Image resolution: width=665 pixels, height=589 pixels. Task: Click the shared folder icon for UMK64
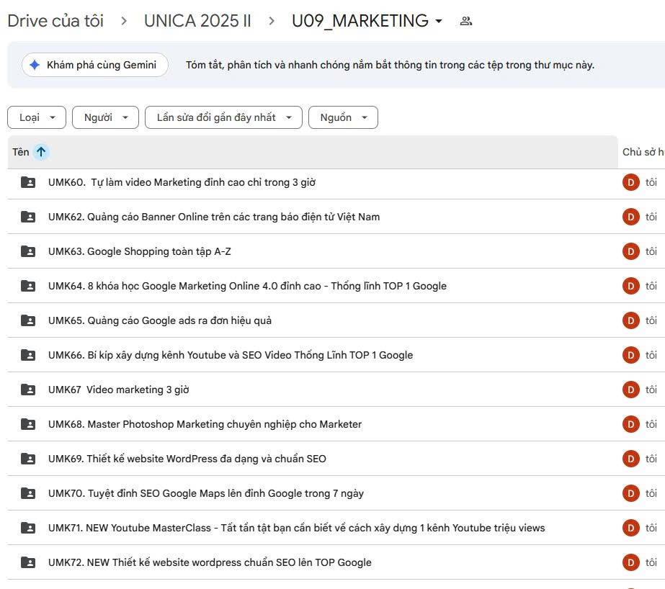(x=28, y=286)
